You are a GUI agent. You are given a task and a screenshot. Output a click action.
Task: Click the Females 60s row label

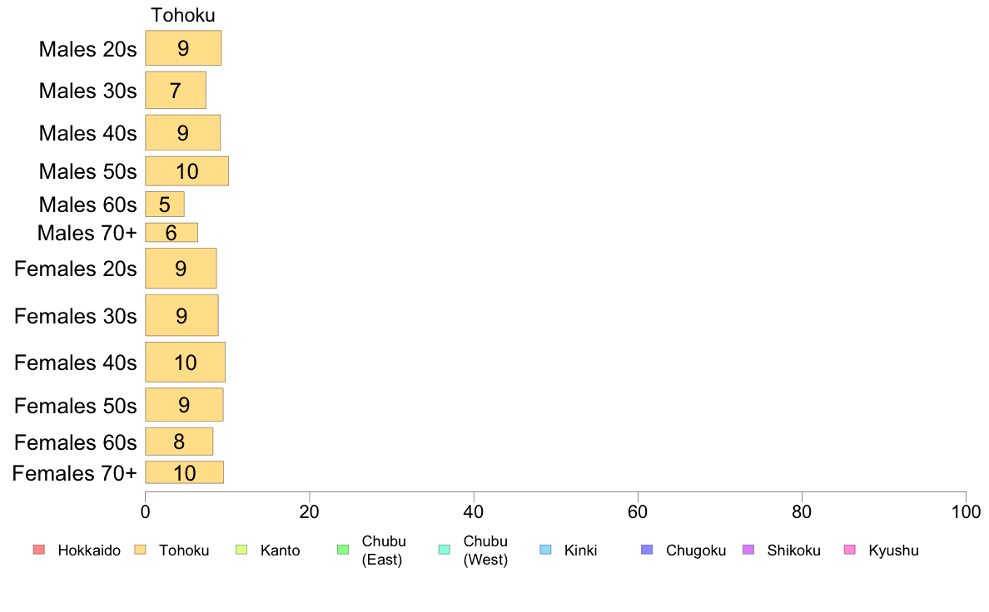click(76, 442)
